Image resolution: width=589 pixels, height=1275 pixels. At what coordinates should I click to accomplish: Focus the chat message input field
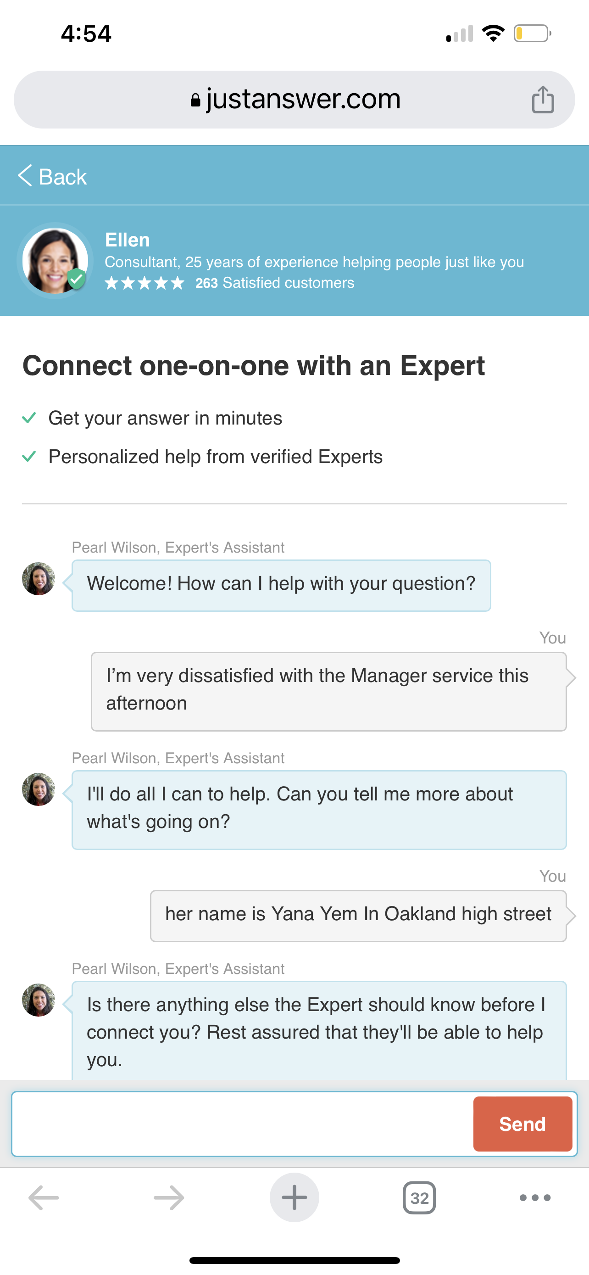242,1124
